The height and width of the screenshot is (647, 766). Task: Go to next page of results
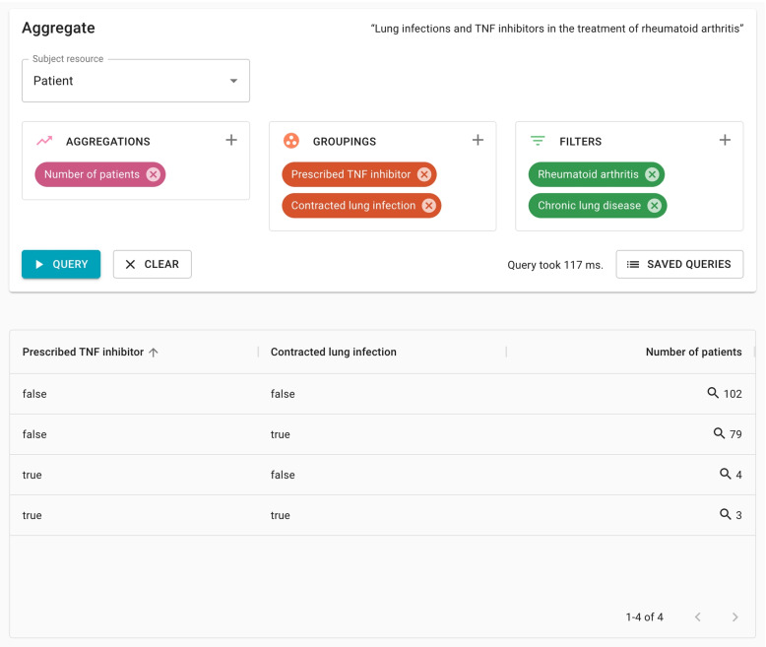tap(734, 617)
